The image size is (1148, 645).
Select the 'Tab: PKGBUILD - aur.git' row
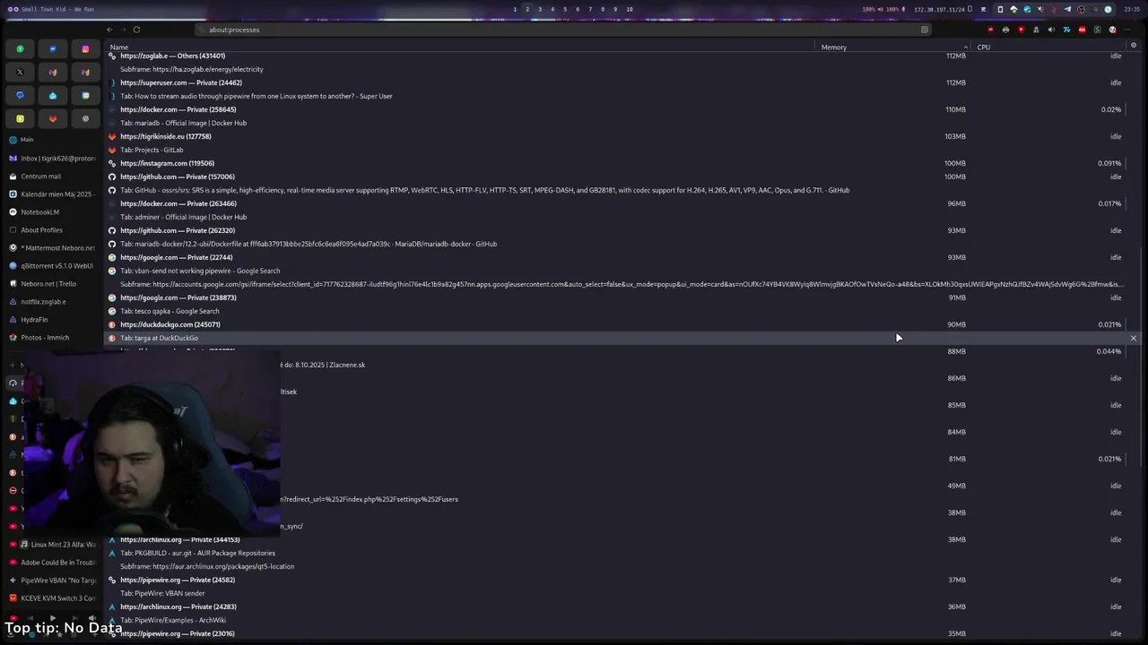pyautogui.click(x=622, y=553)
